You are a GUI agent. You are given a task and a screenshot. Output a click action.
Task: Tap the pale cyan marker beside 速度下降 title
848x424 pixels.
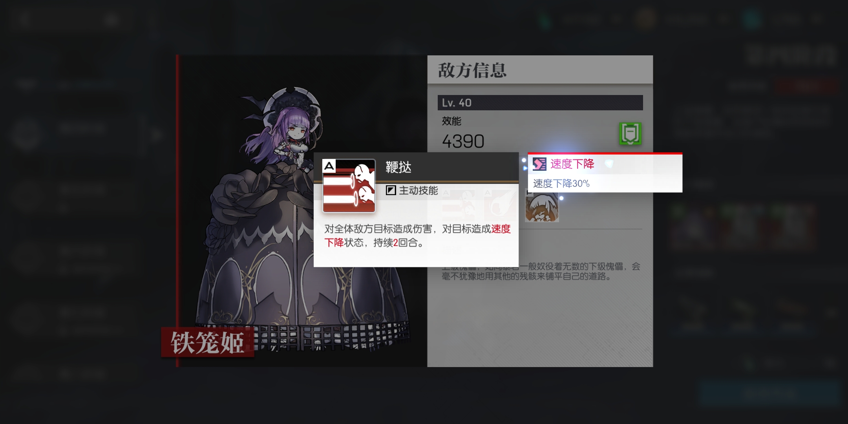pos(609,163)
